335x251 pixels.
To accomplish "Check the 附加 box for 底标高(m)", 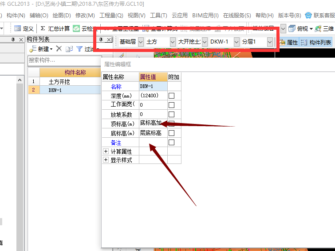I will click(x=171, y=133).
